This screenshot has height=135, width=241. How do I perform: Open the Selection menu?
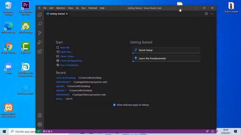coord(60,8)
